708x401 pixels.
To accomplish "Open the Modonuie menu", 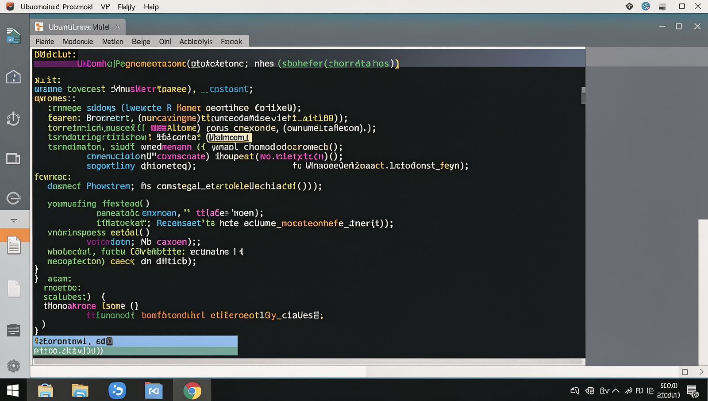I will tap(77, 42).
